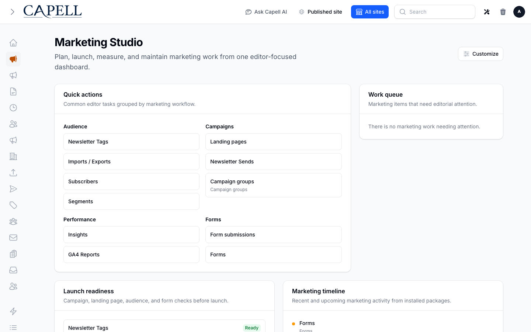Open the paper plane send icon
The height and width of the screenshot is (332, 531).
coord(13,189)
